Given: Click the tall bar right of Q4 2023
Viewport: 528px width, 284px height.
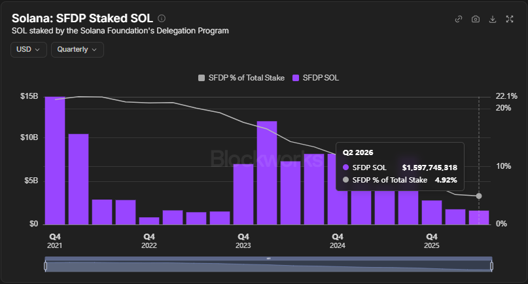Looking at the screenshot, I should point(267,173).
